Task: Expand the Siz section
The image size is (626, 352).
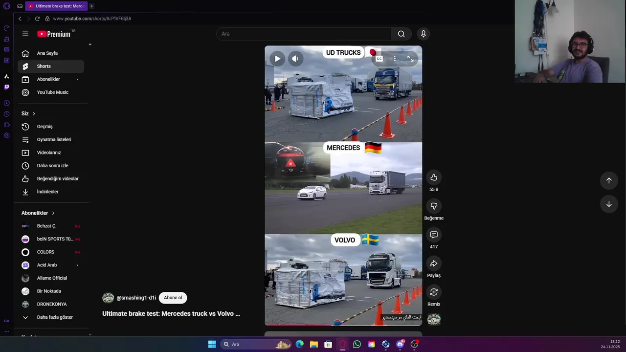Action: [28, 113]
